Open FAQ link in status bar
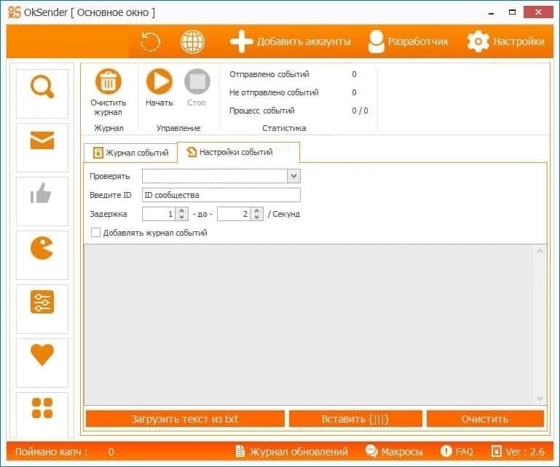560x467 pixels. [x=457, y=452]
